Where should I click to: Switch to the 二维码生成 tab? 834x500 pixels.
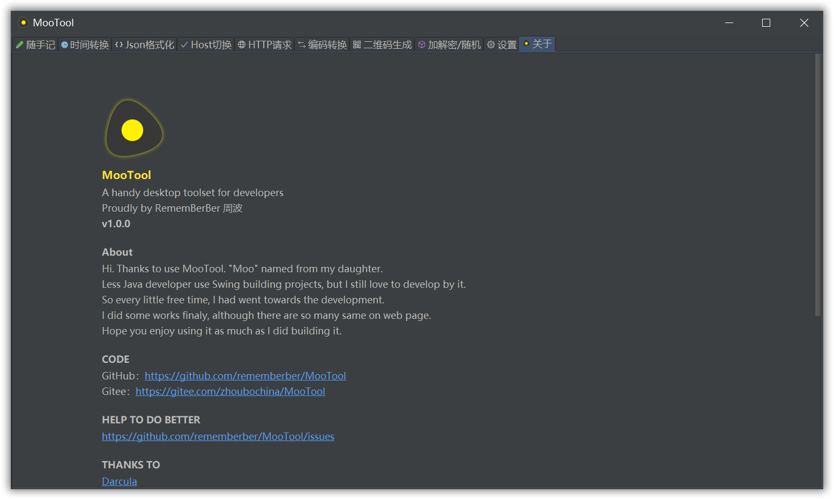point(382,44)
